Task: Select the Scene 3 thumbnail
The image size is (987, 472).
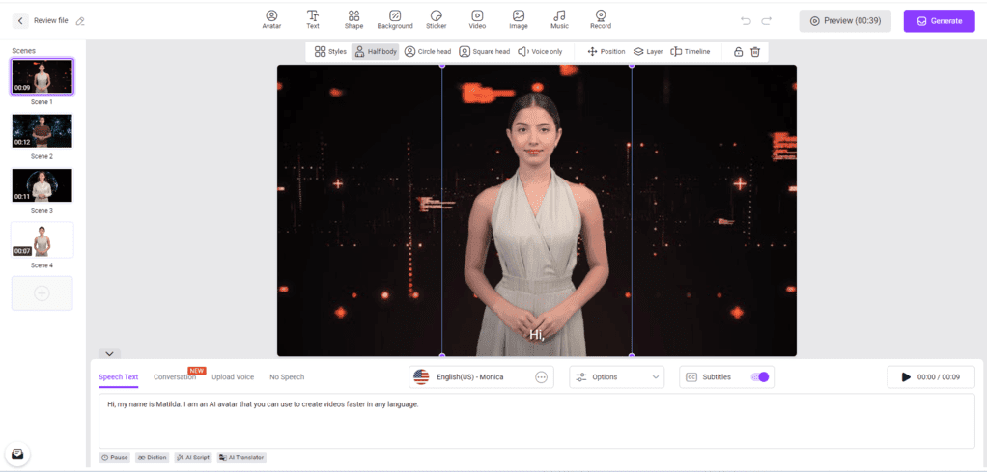Action: (x=42, y=185)
